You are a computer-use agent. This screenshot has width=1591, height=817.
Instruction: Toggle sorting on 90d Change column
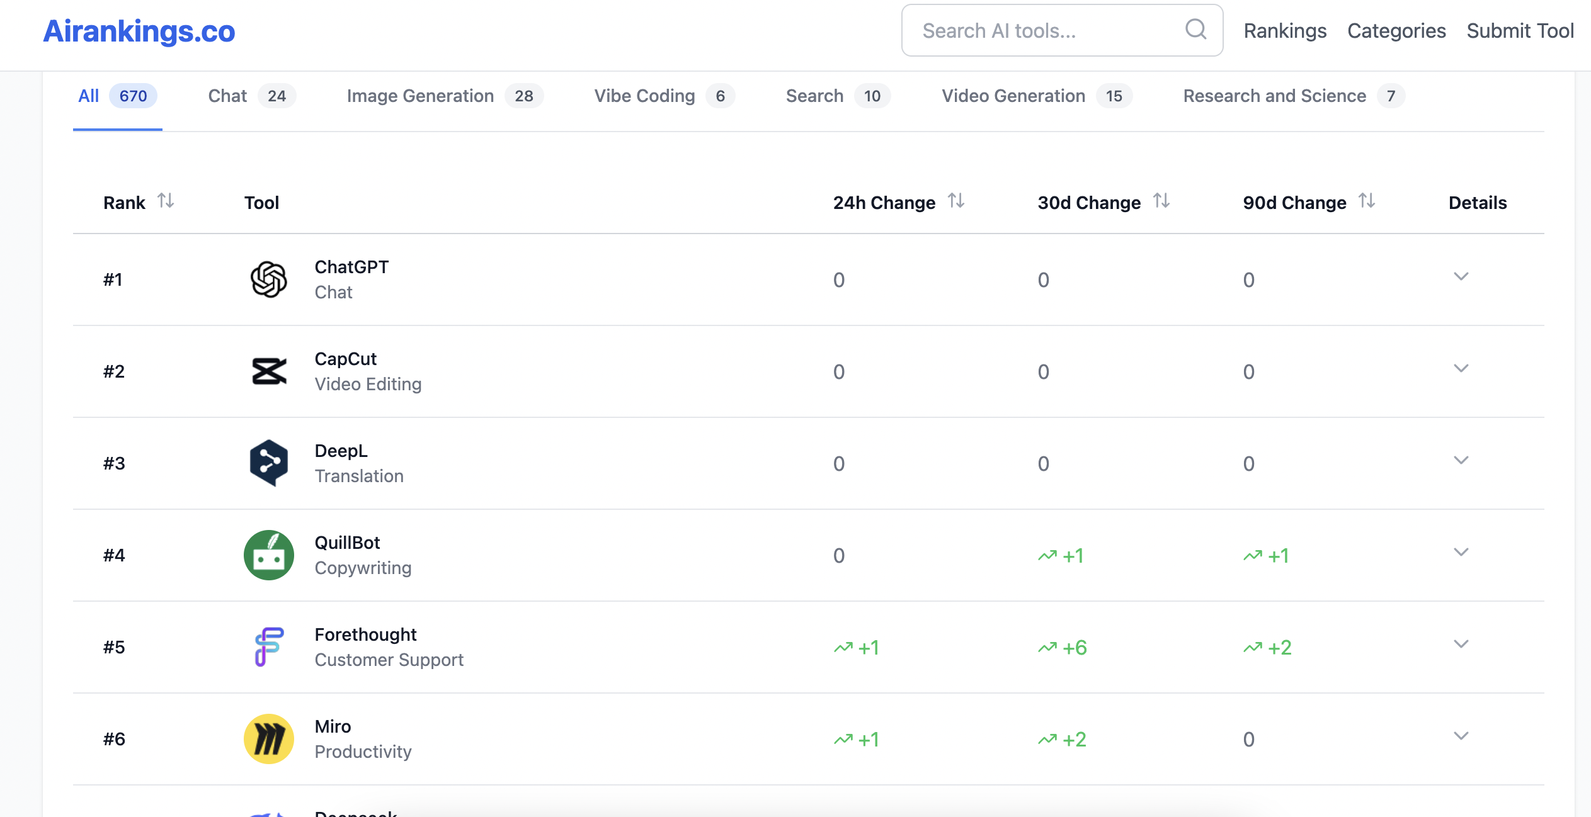coord(1367,201)
